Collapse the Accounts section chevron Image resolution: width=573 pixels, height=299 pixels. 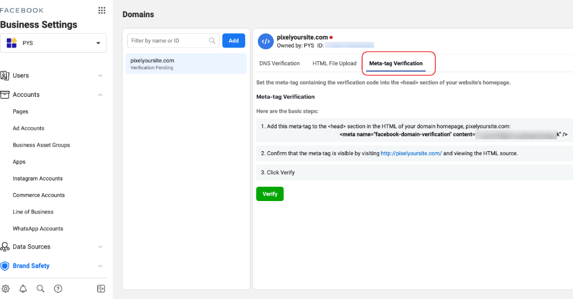tap(100, 95)
